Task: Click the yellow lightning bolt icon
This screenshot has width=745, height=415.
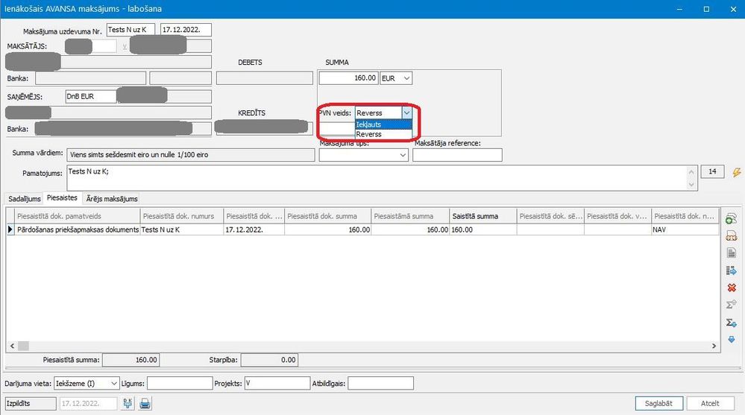Action: click(x=737, y=172)
